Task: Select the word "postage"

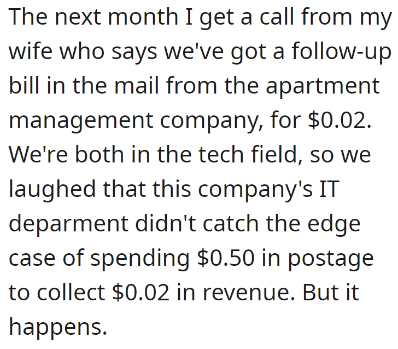Action: (331, 260)
